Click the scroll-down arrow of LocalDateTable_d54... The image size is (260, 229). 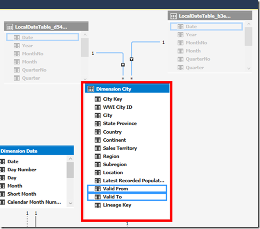(85, 79)
